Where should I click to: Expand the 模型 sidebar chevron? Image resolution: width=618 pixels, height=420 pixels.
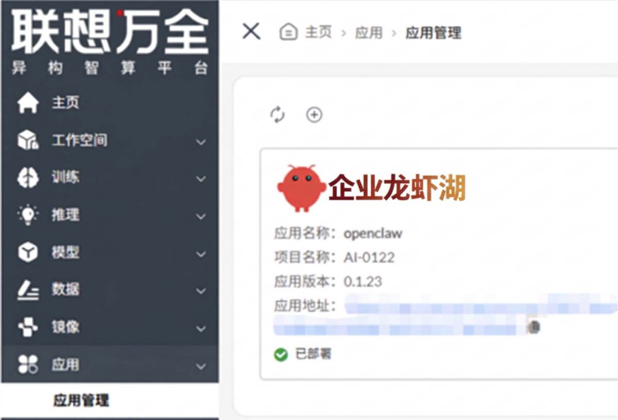[201, 254]
